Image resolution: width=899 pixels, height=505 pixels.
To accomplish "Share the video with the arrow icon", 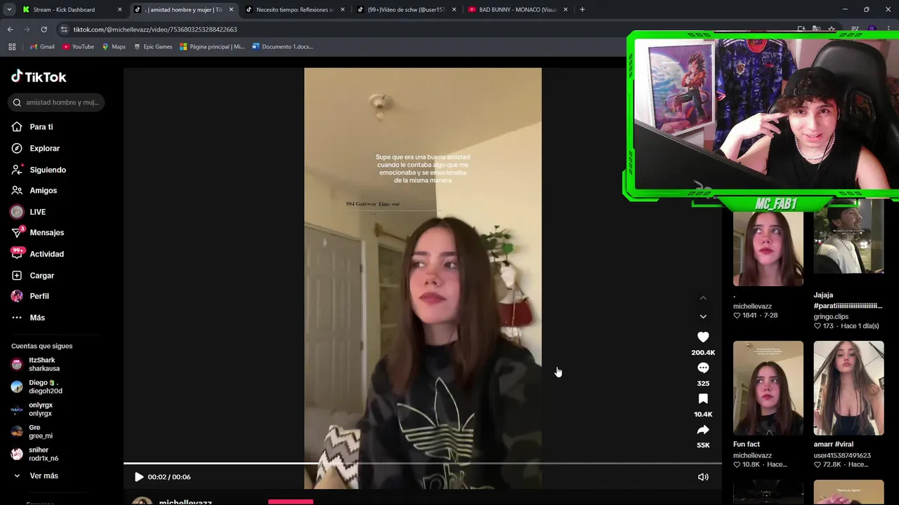I will coord(703,430).
